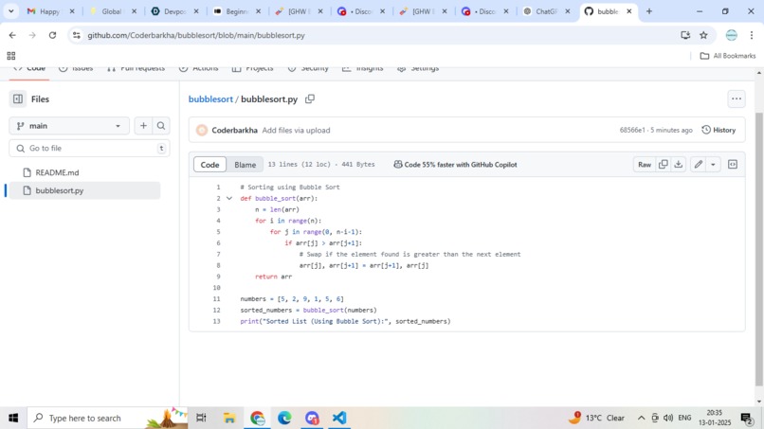Open the bubblesort repository breadcrumb link
Image resolution: width=764 pixels, height=429 pixels.
pyautogui.click(x=210, y=98)
